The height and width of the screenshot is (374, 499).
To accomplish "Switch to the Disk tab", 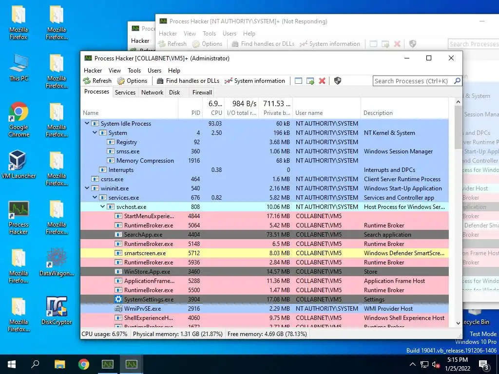I will pyautogui.click(x=174, y=92).
